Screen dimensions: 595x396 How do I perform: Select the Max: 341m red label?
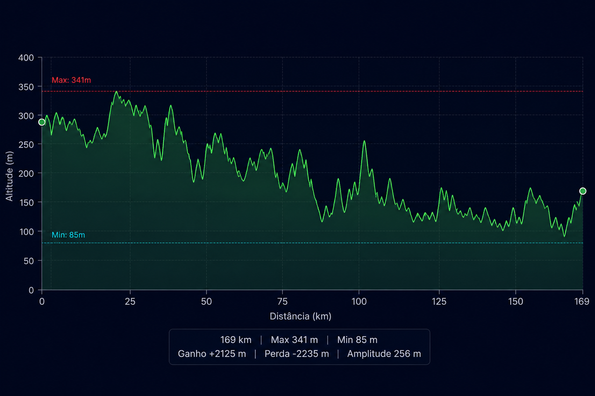71,80
